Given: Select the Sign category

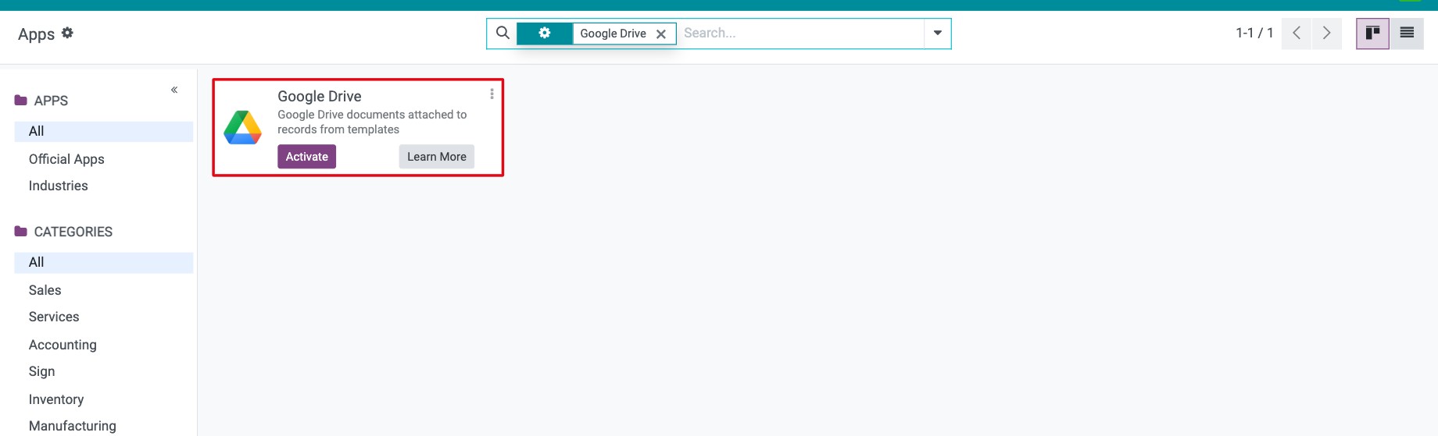Looking at the screenshot, I should click(42, 371).
